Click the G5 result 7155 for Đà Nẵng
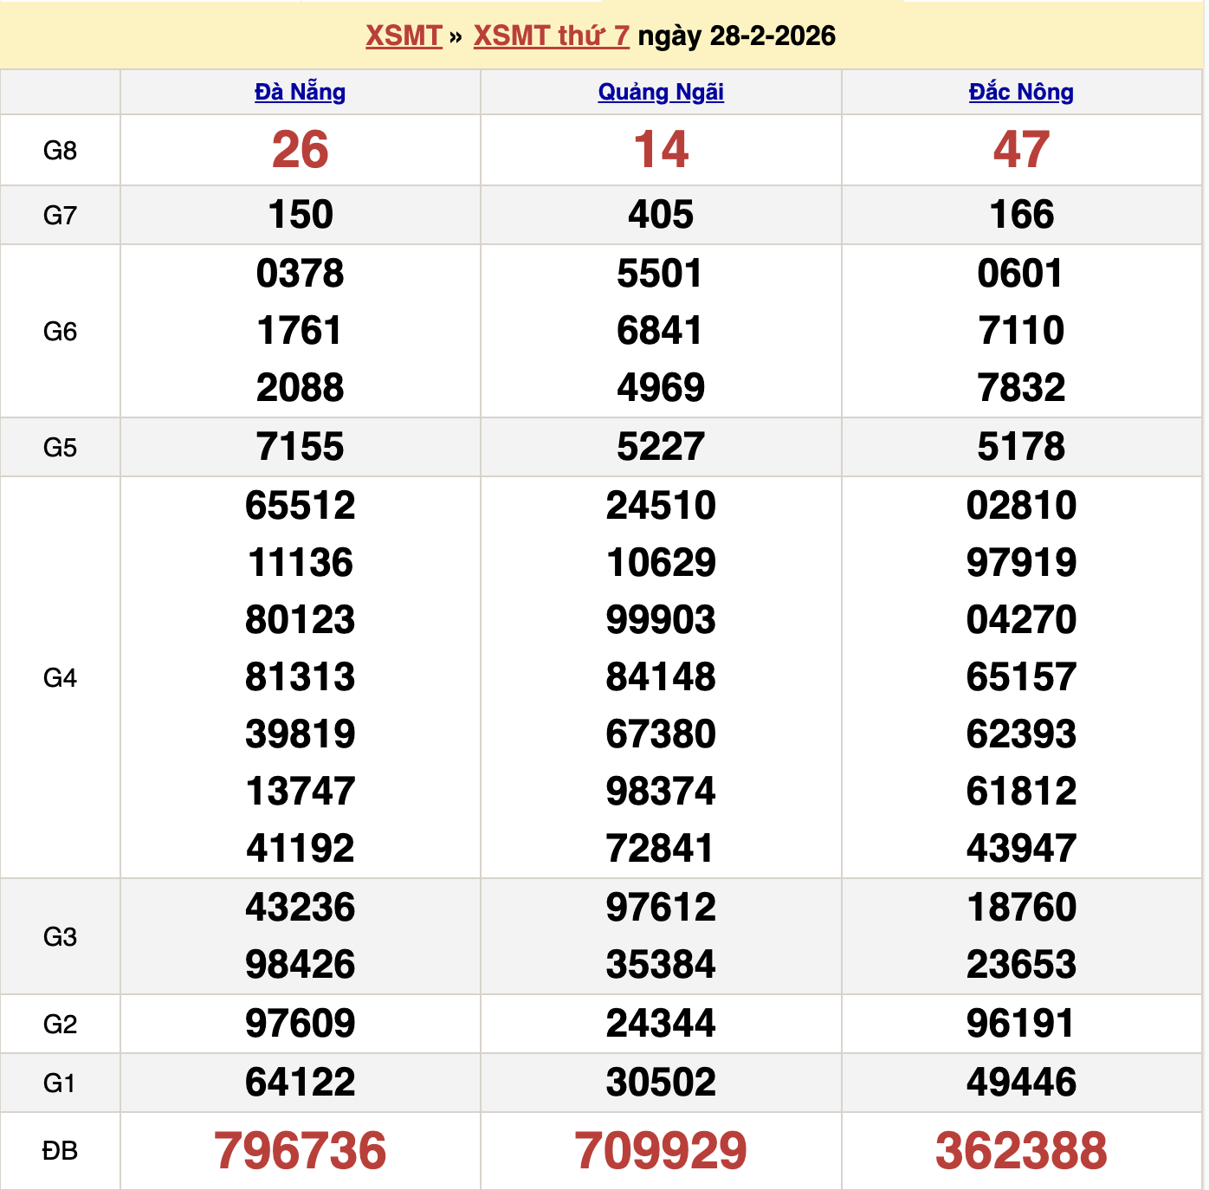The height and width of the screenshot is (1190, 1209). coord(299,447)
